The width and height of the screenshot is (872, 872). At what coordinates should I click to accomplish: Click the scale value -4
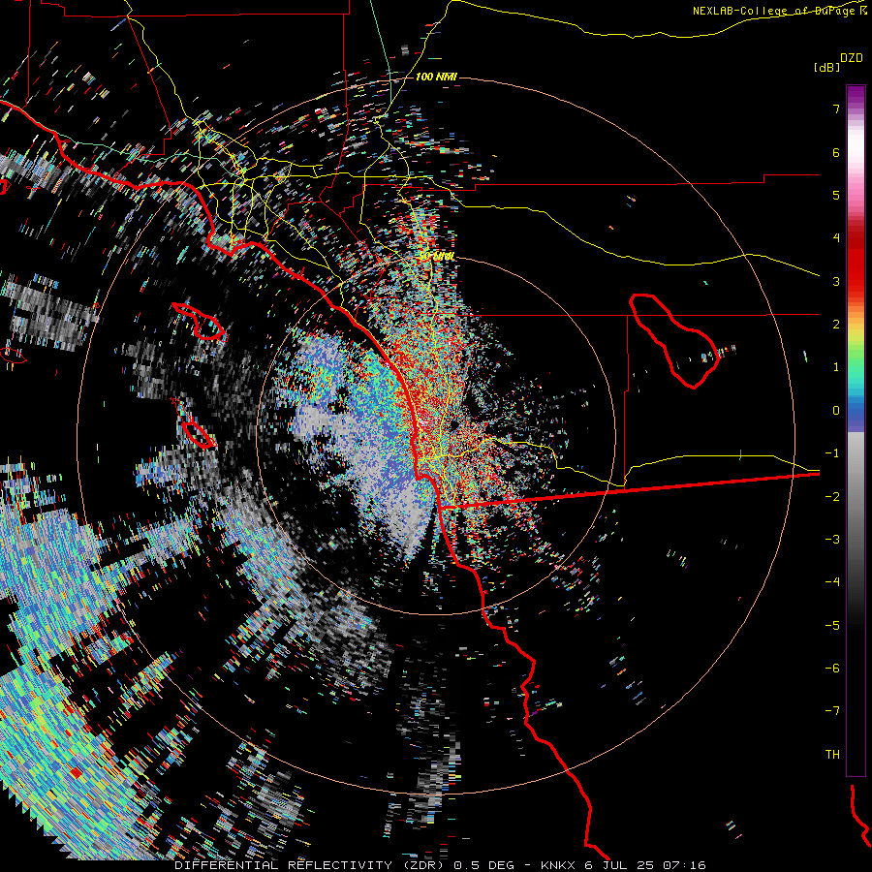tap(832, 581)
